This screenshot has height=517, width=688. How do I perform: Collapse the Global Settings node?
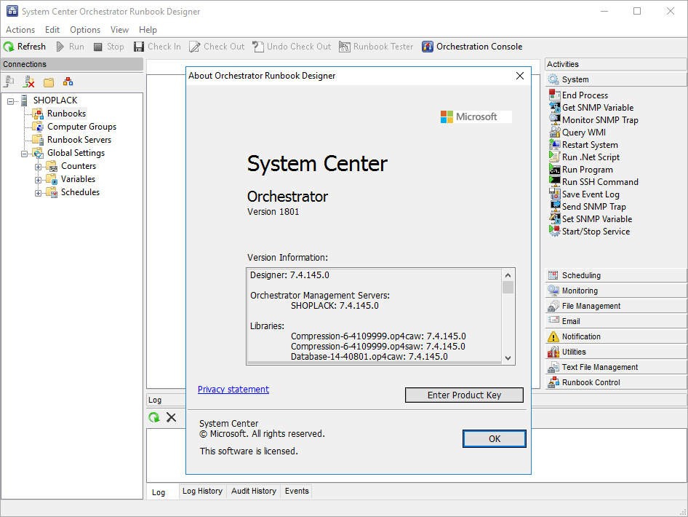point(25,154)
